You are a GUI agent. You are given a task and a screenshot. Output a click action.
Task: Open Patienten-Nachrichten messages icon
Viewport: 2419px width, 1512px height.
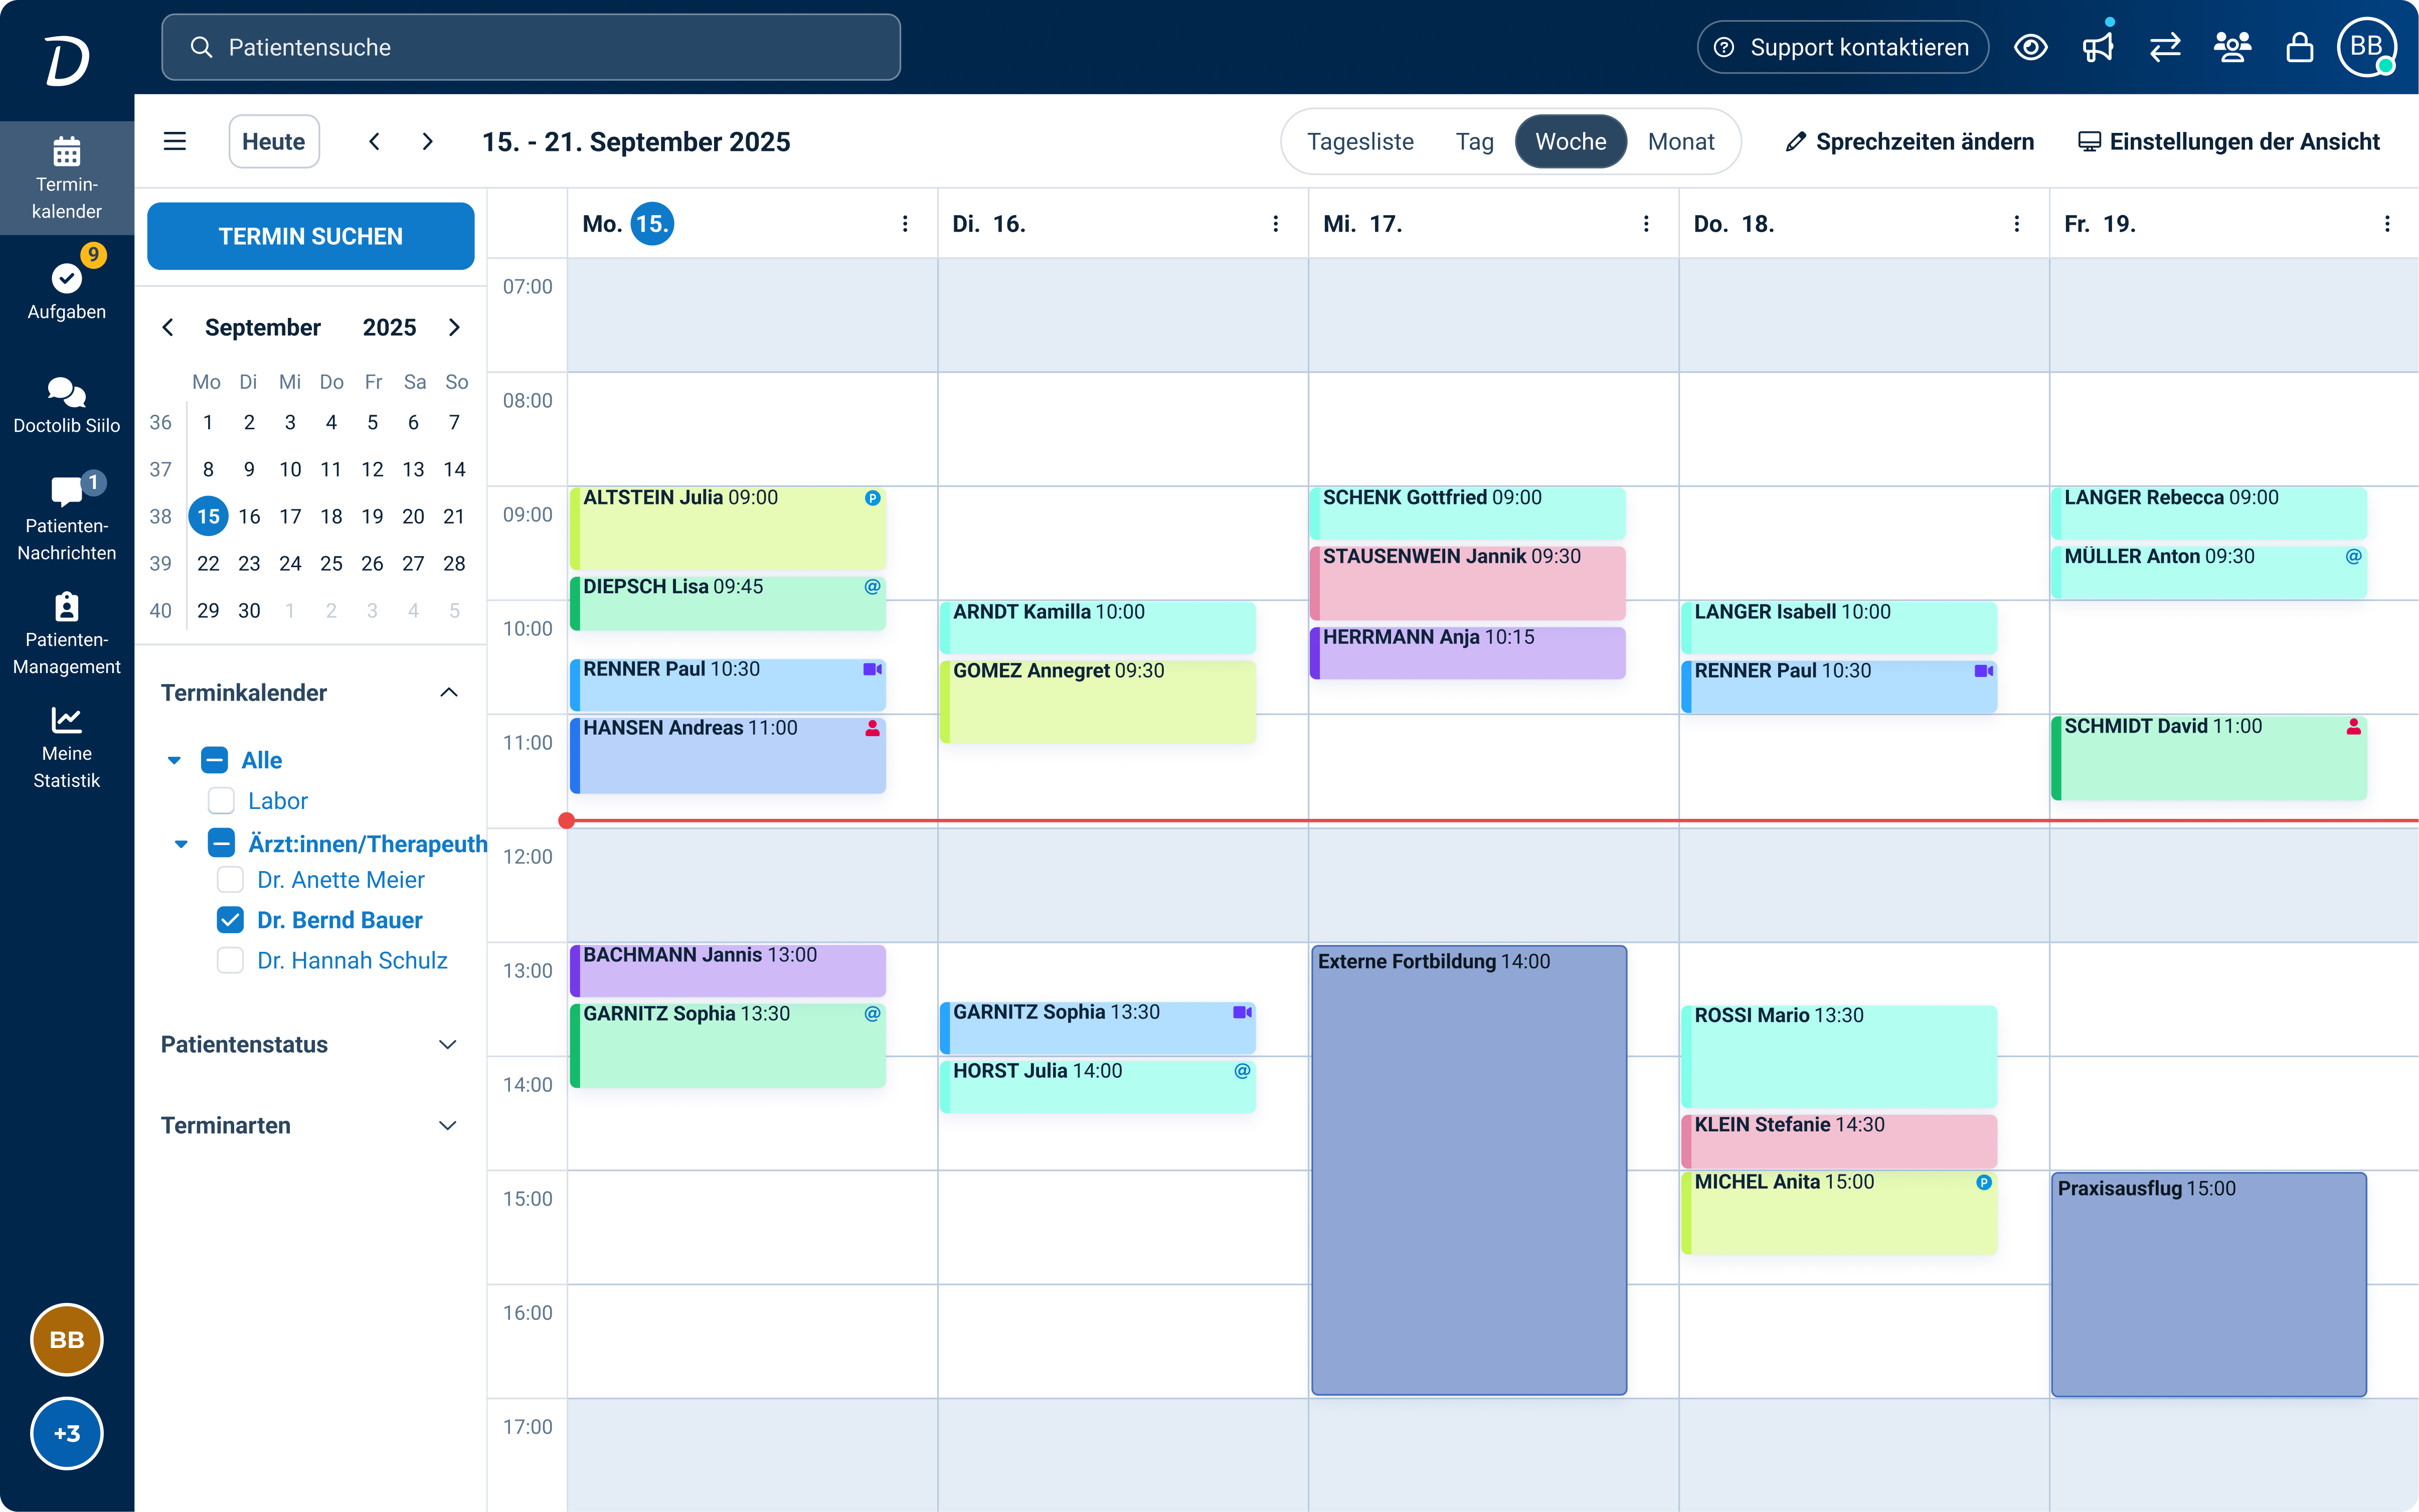66,491
